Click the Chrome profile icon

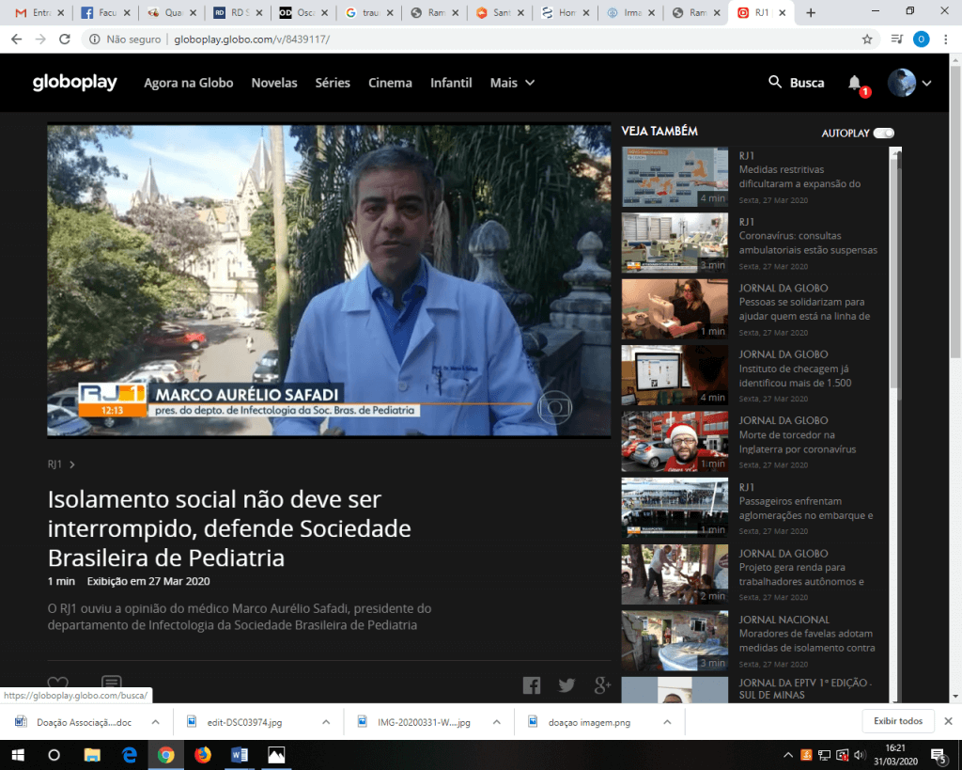click(x=921, y=39)
